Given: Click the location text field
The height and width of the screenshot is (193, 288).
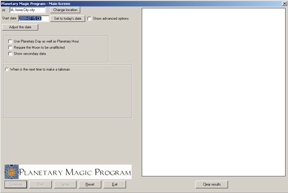Looking at the screenshot, I should 27,10.
